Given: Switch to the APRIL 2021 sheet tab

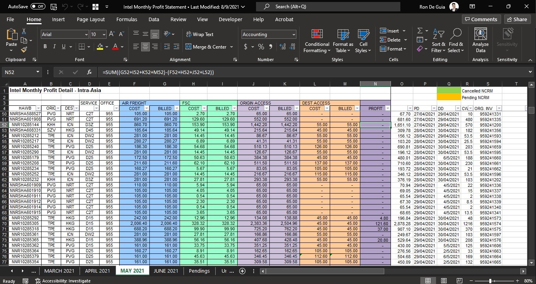Looking at the screenshot, I should click(x=98, y=271).
